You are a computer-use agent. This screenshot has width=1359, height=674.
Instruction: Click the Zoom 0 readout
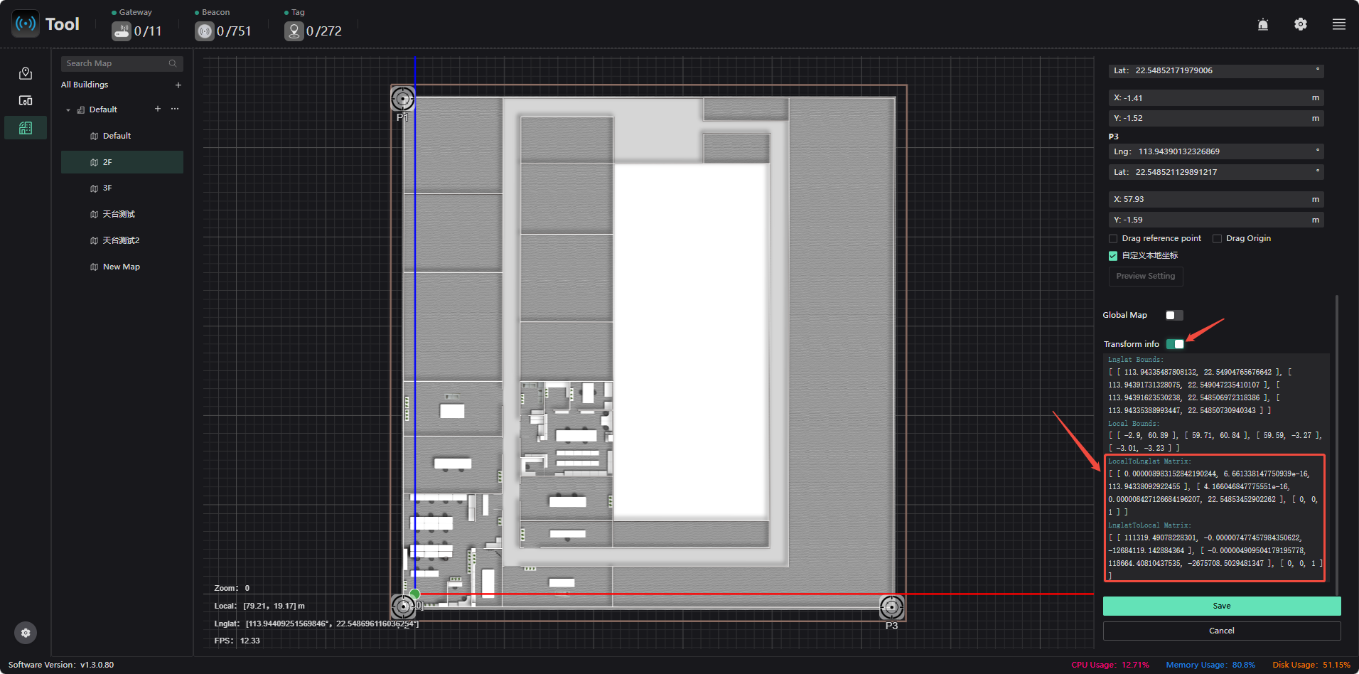[232, 588]
